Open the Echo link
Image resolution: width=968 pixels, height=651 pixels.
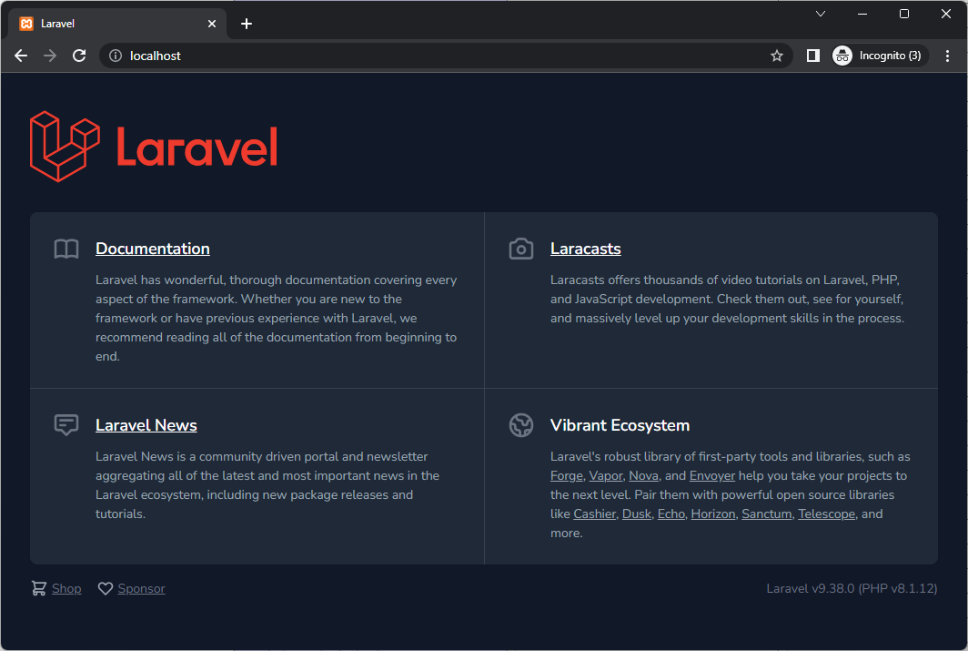pyautogui.click(x=671, y=514)
